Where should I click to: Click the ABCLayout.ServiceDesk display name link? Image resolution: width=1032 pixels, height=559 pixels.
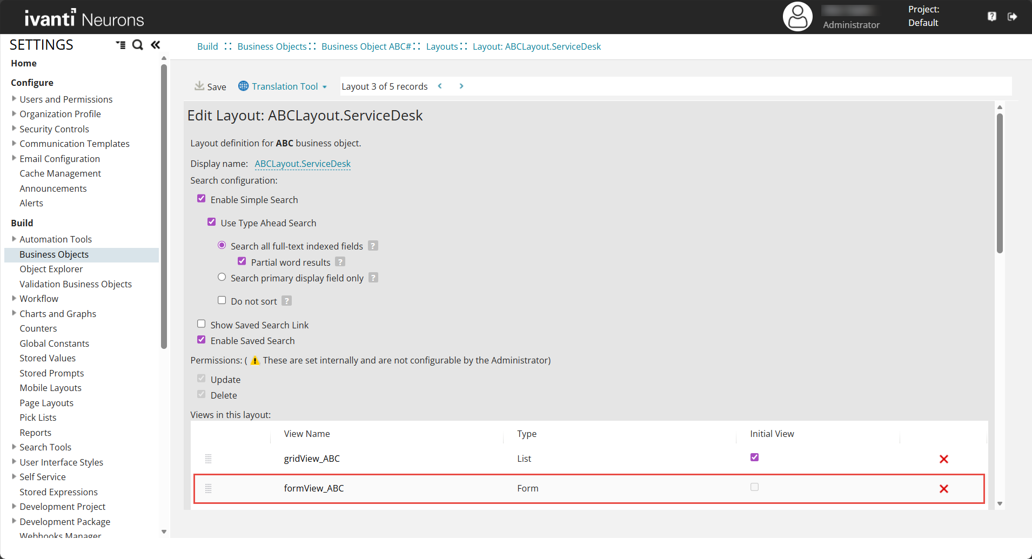[x=303, y=164]
